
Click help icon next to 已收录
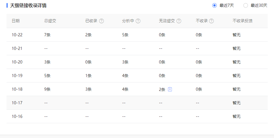tap(101, 21)
